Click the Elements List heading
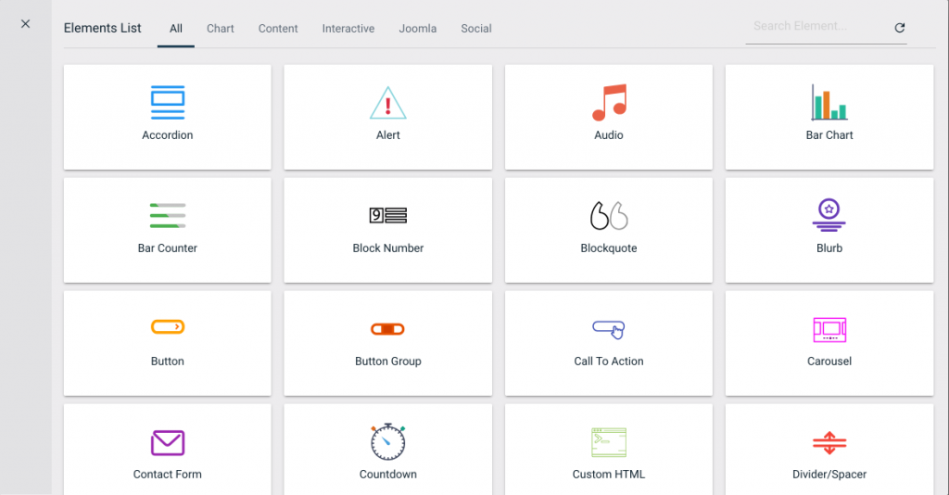 coord(102,28)
